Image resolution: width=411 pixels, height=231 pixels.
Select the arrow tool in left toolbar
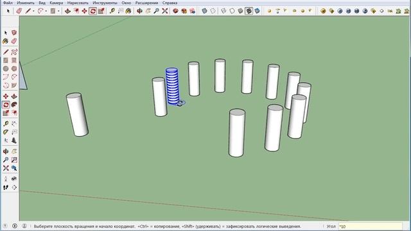click(6, 33)
